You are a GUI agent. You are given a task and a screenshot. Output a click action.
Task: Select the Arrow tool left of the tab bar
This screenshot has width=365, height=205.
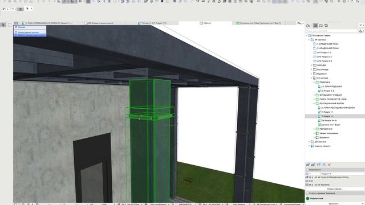click(3, 25)
